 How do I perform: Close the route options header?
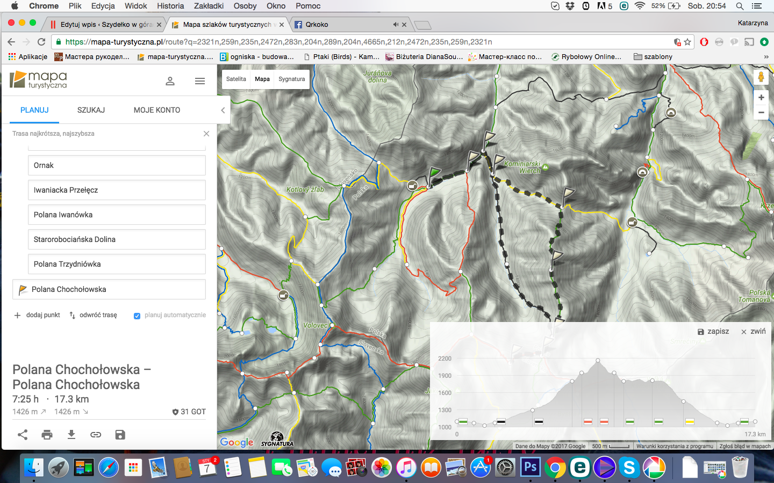(x=206, y=134)
